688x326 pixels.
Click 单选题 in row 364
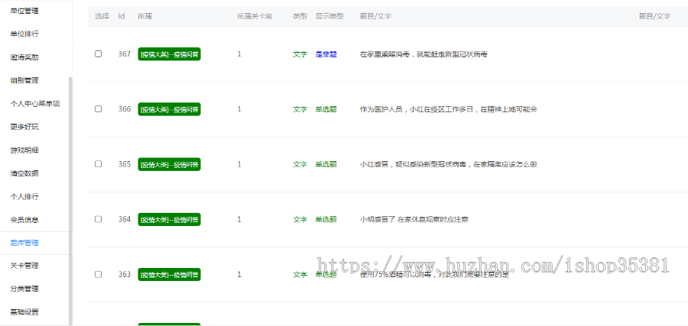pos(326,220)
